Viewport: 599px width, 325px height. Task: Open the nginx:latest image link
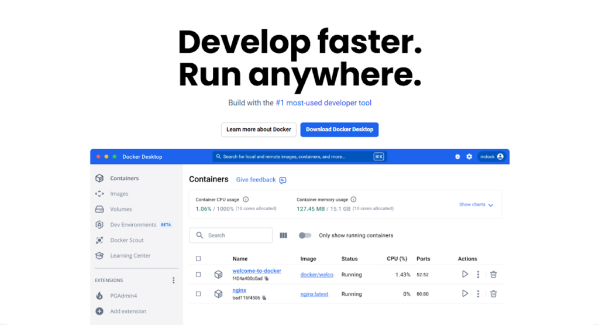pos(314,294)
